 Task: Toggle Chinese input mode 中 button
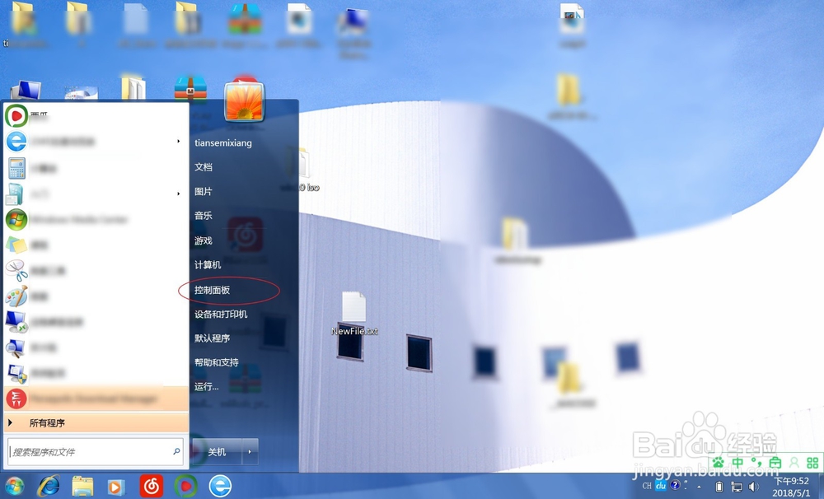point(737,462)
